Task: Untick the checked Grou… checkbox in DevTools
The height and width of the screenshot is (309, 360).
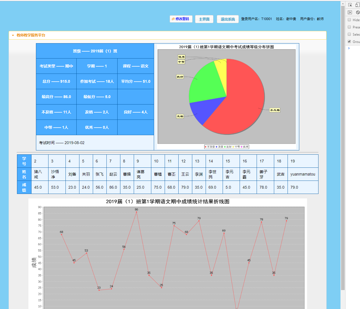Action: 349,42
